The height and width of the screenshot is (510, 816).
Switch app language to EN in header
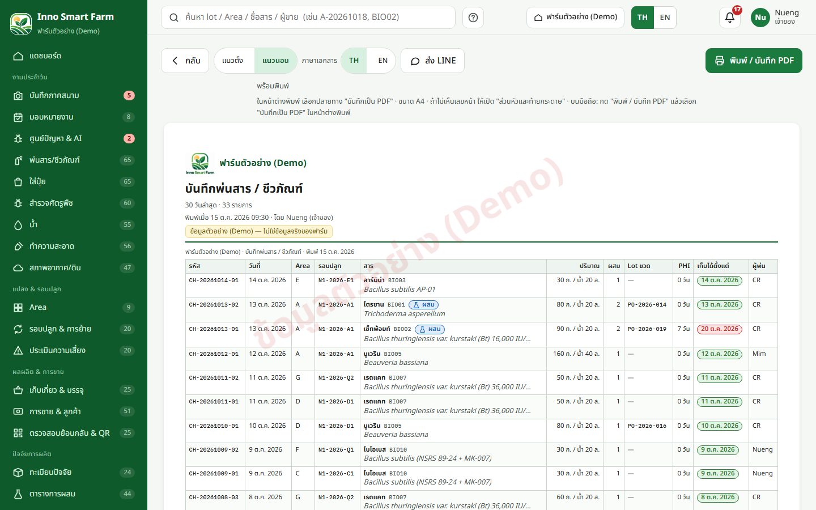pos(665,18)
